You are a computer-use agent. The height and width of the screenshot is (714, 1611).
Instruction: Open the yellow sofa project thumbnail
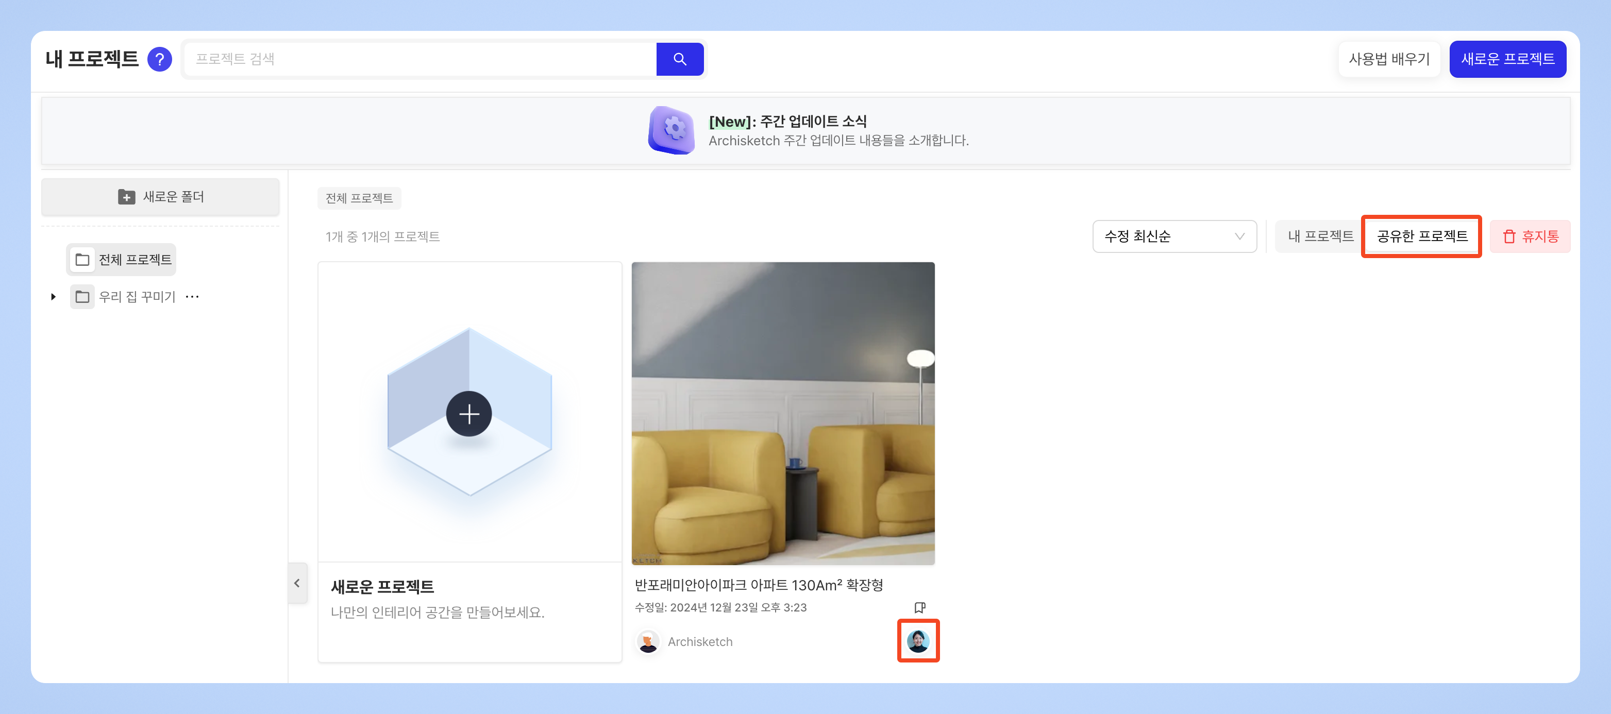[x=783, y=413]
